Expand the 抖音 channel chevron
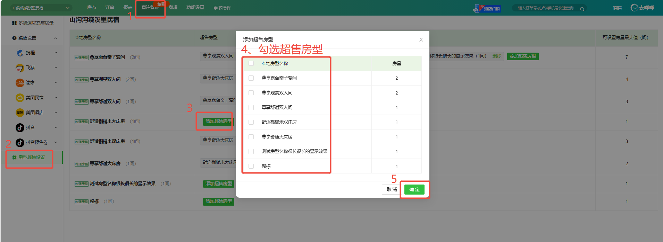The image size is (663, 242). [56, 127]
